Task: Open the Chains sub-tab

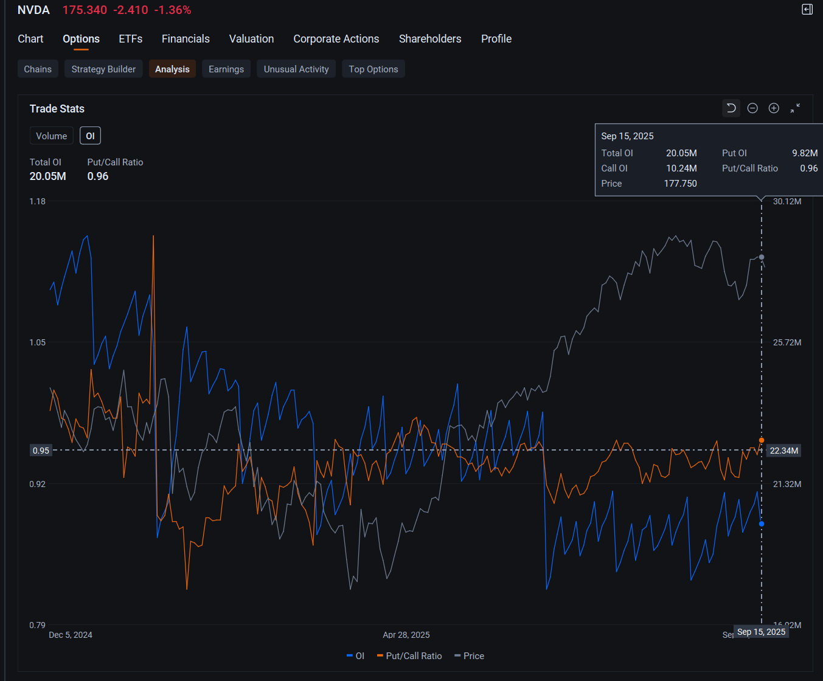Action: tap(38, 69)
